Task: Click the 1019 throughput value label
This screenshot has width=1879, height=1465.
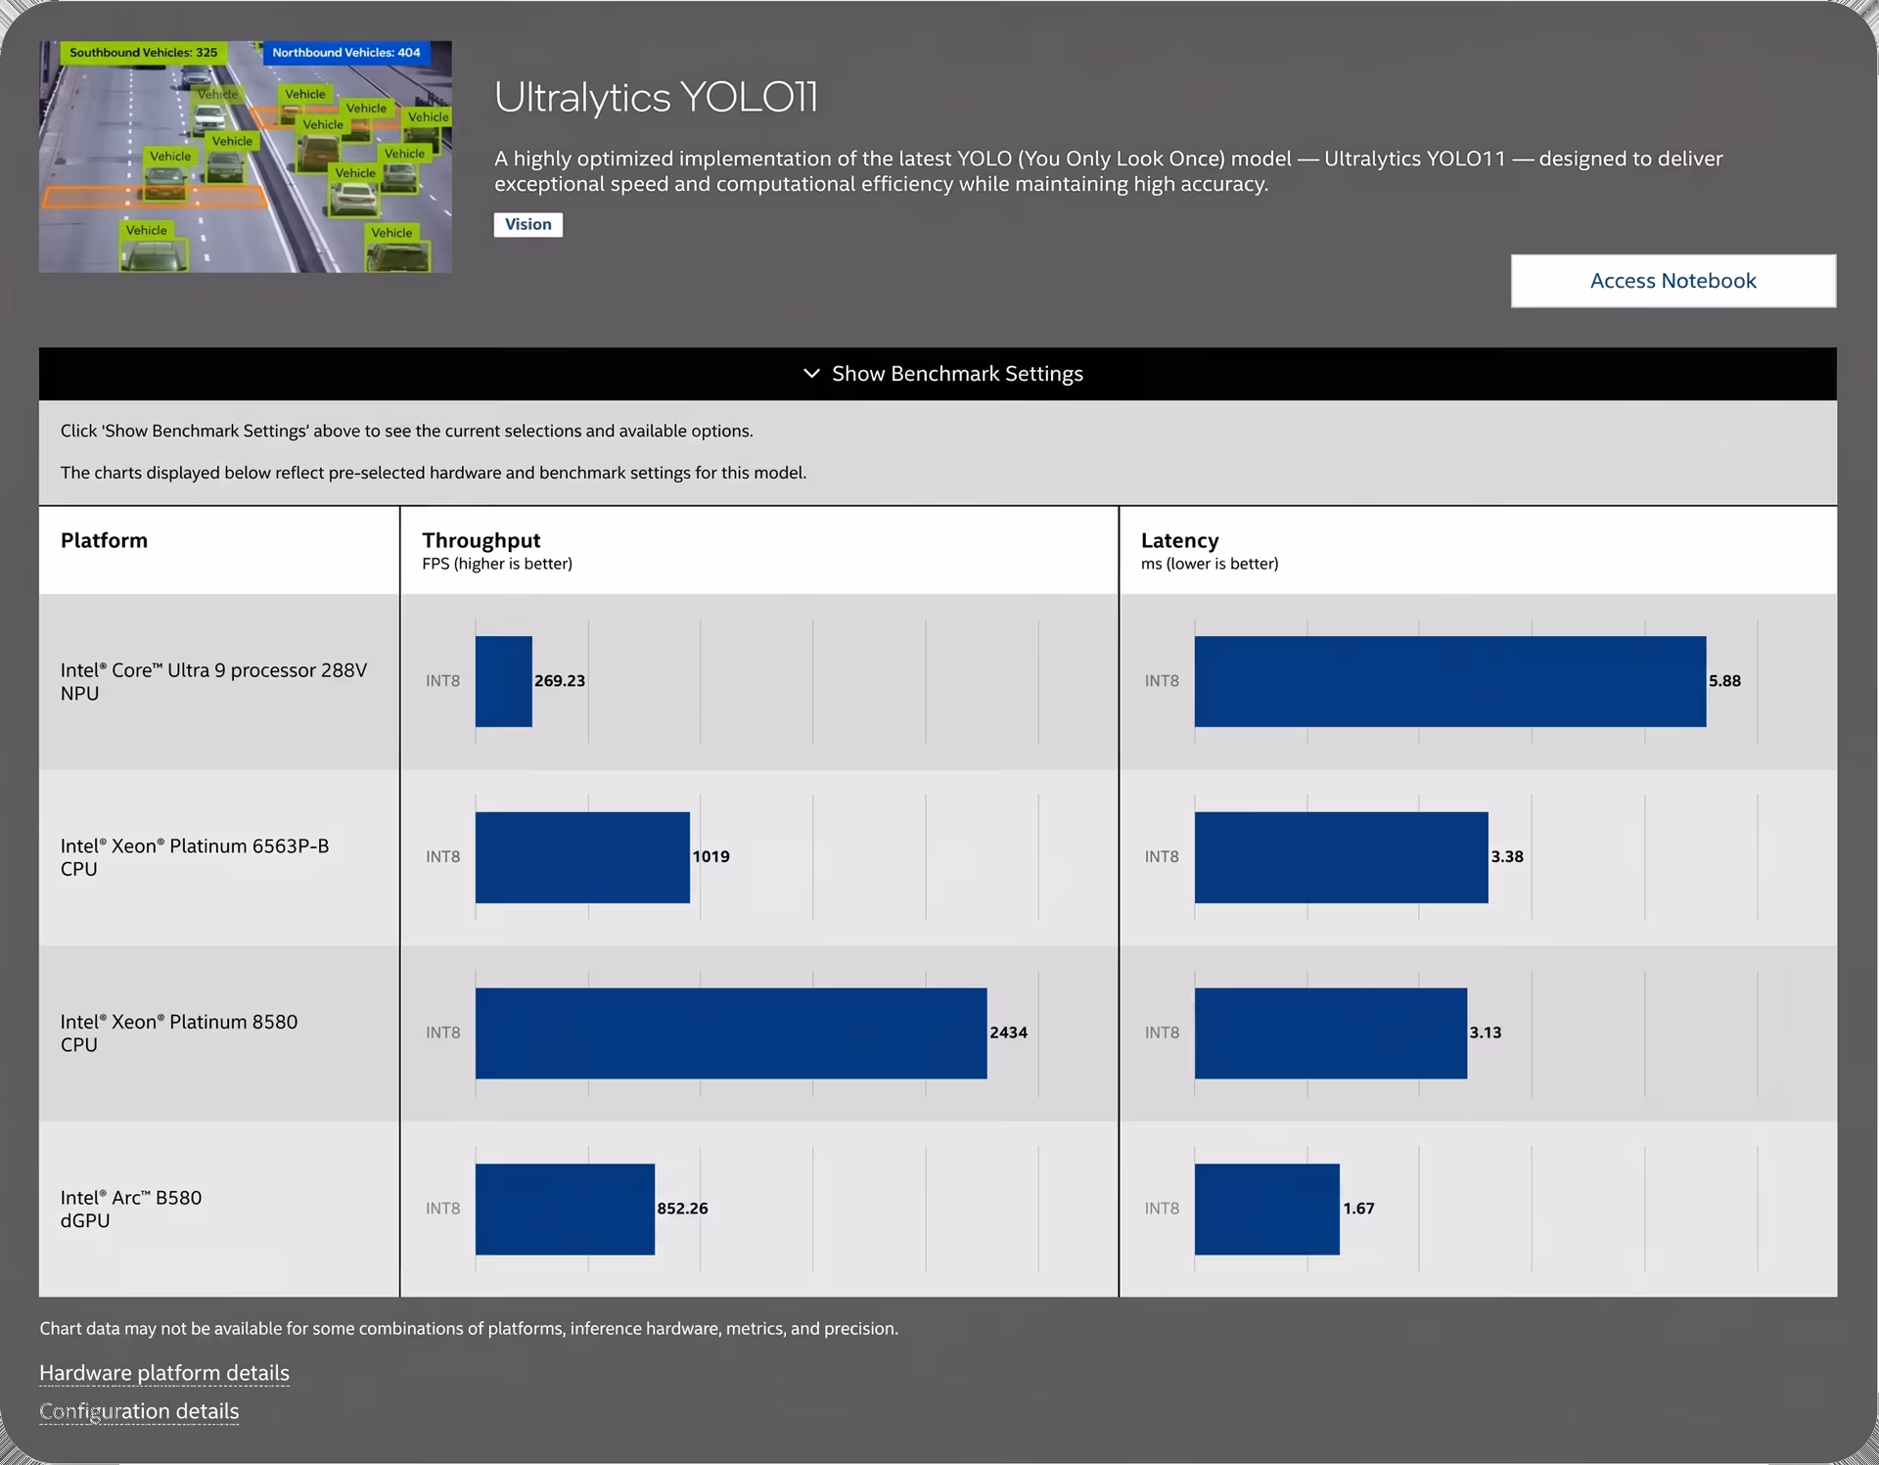Action: pos(711,856)
